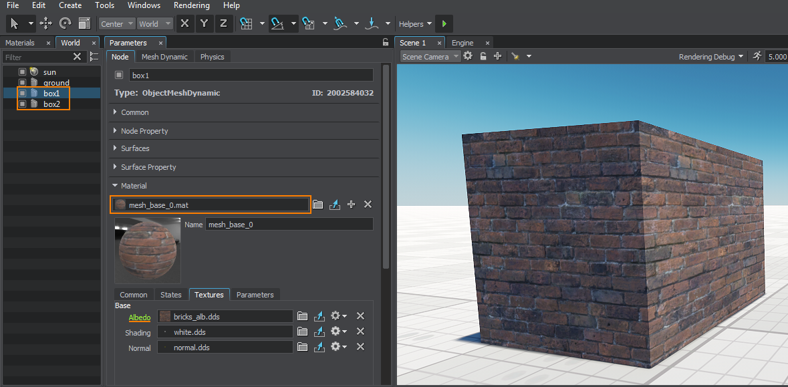Image resolution: width=788 pixels, height=387 pixels.
Task: Choose the Scale manipulator tool
Action: (84, 23)
